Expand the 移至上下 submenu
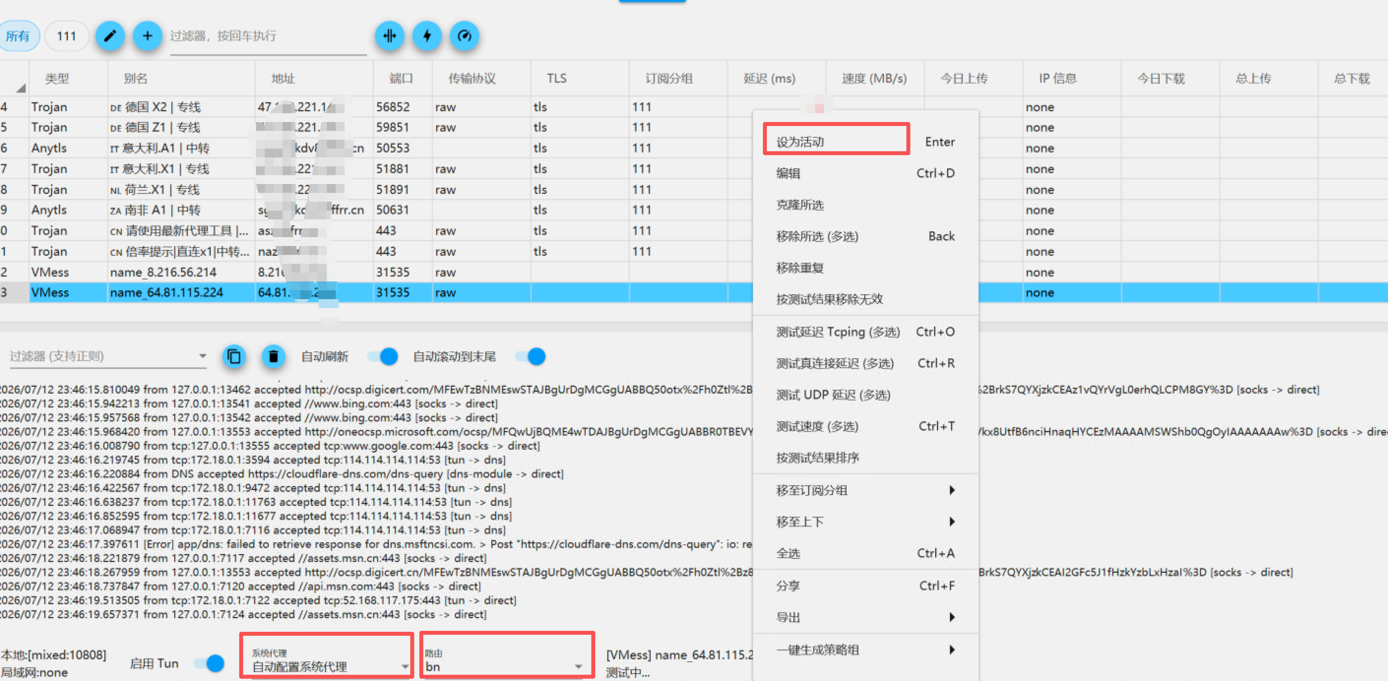 click(865, 522)
